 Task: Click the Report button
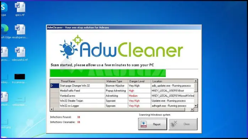tap(152, 124)
